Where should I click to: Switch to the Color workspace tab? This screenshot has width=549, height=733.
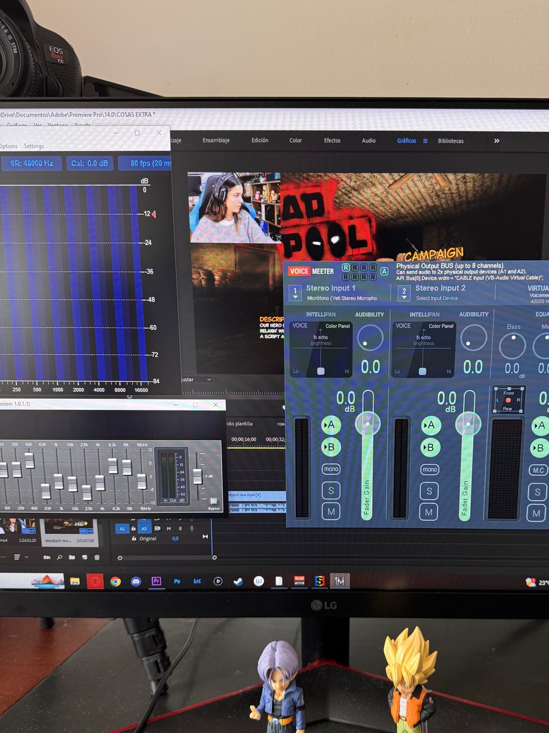(x=296, y=140)
